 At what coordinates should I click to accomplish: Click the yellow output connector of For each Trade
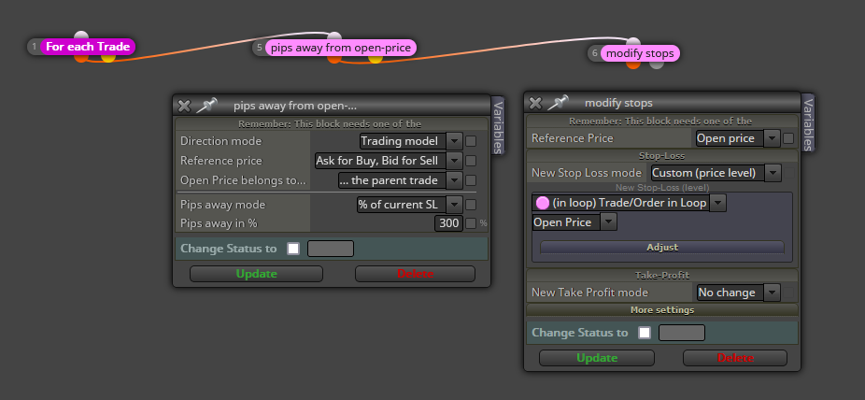coord(108,57)
